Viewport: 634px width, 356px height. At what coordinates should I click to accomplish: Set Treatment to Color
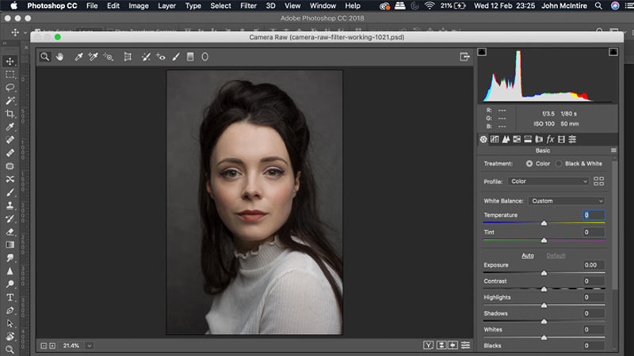[x=529, y=164]
